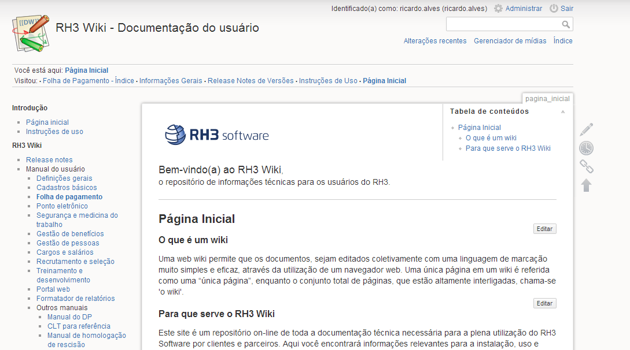Image resolution: width=630 pixels, height=350 pixels.
Task: Click Editar button under wiki description paragraph
Action: click(544, 303)
